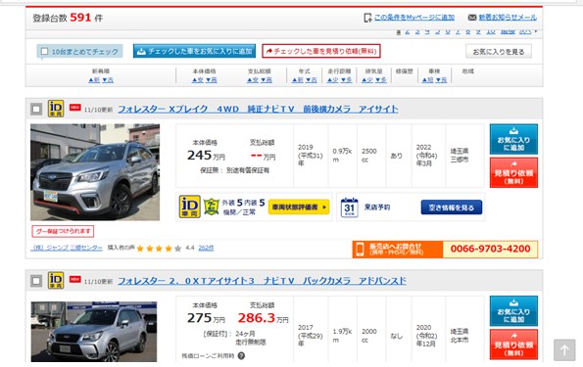This screenshot has width=583, height=367.
Task: Click この条件をMyページに追加 link
Action: [414, 18]
